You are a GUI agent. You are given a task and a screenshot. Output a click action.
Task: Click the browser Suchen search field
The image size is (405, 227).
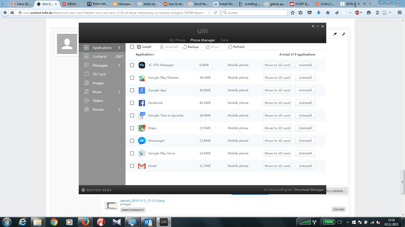pos(254,13)
